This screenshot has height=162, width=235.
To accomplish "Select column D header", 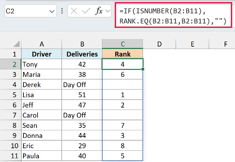I will (x=159, y=44).
